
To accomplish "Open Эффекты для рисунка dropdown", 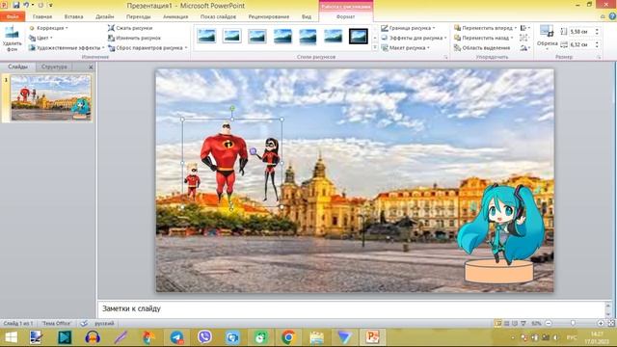I will (414, 38).
